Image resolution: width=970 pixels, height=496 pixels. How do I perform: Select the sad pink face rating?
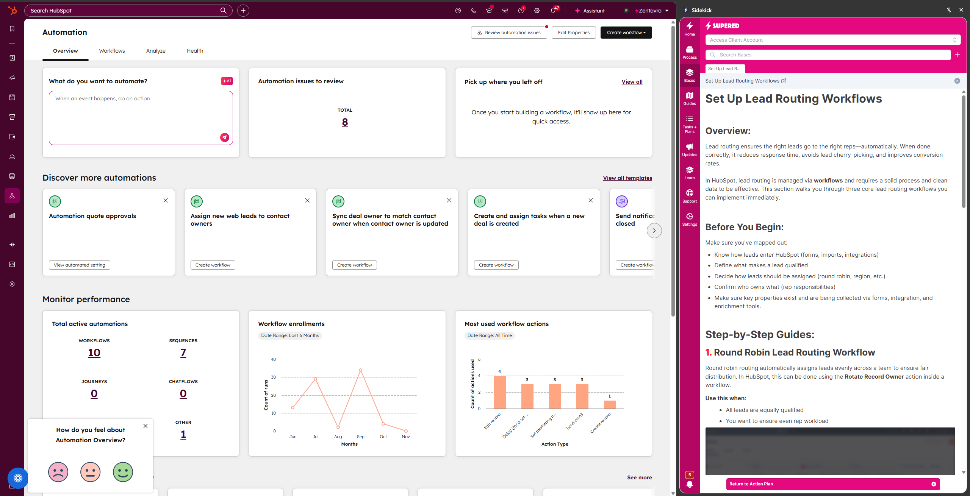coord(58,472)
